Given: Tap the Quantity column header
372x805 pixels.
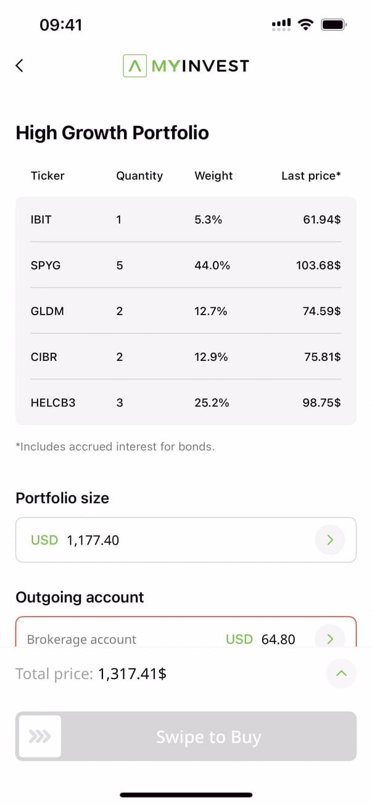Looking at the screenshot, I should pos(139,176).
